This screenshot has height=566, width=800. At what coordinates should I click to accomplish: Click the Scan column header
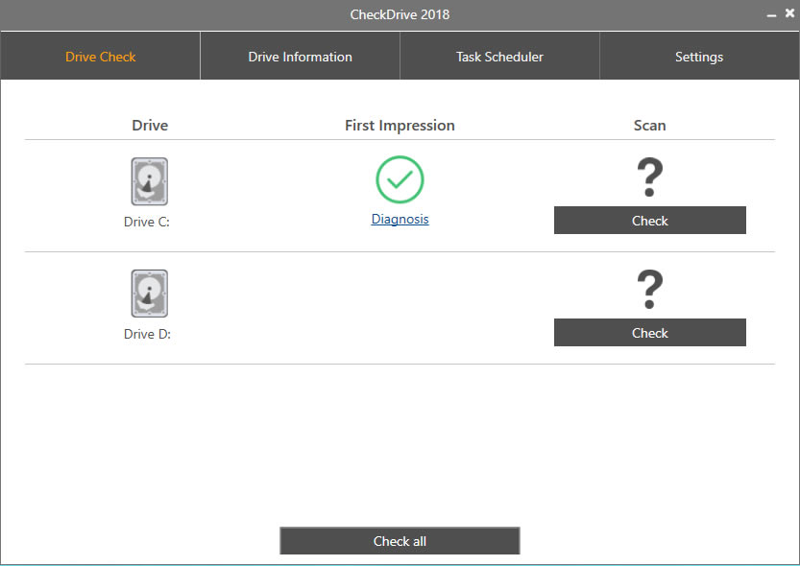pyautogui.click(x=649, y=126)
